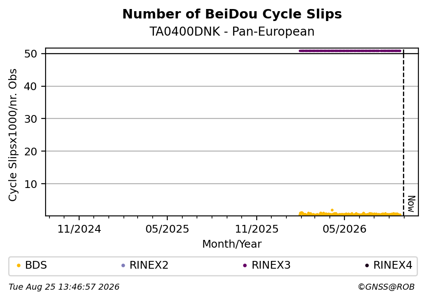Click the dark RINEX4 legend dot
Viewport: 427px width, 300px height.
(367, 266)
